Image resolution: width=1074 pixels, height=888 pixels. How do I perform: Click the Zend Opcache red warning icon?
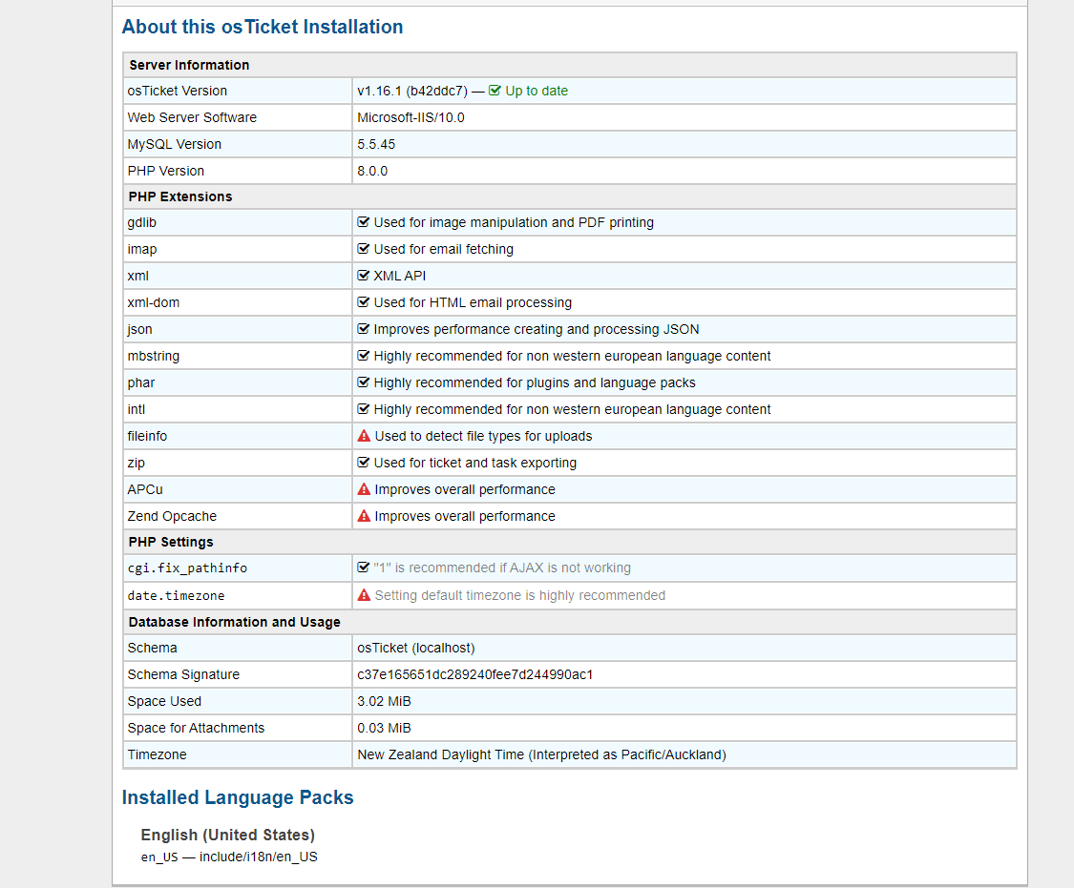pos(364,516)
